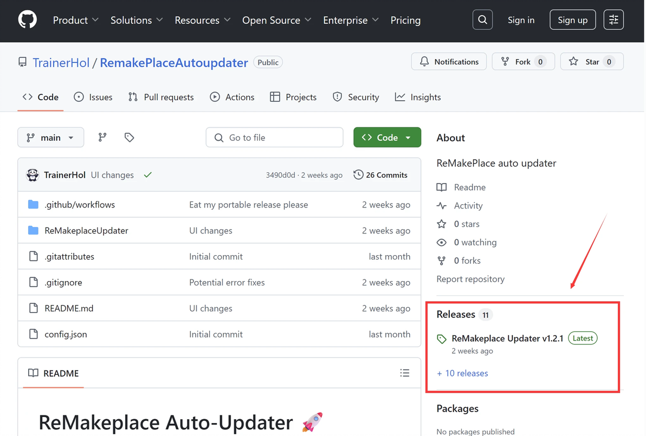Click the GitHub logo icon
The height and width of the screenshot is (436, 646).
[x=27, y=20]
